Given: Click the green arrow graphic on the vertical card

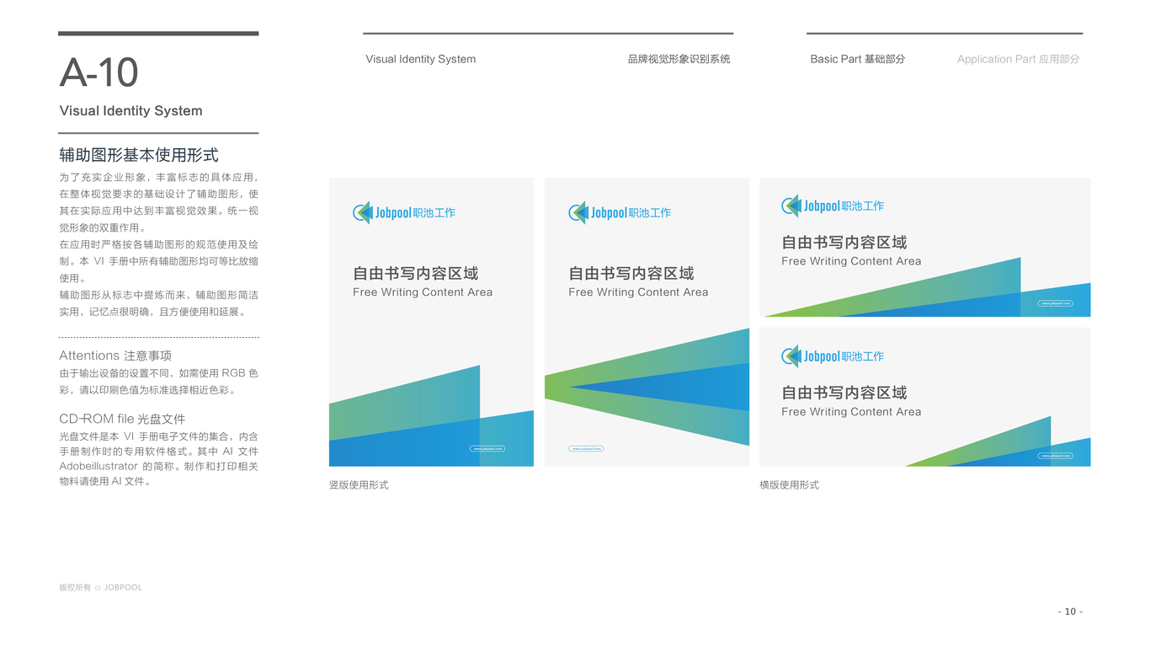Looking at the screenshot, I should tap(647, 387).
